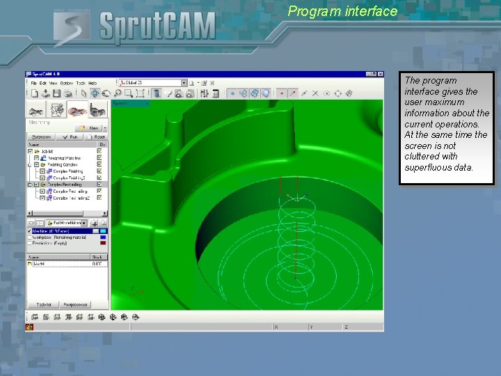Toggle Complex Finishing left checkbox
This screenshot has height=376, width=501.
42,171
